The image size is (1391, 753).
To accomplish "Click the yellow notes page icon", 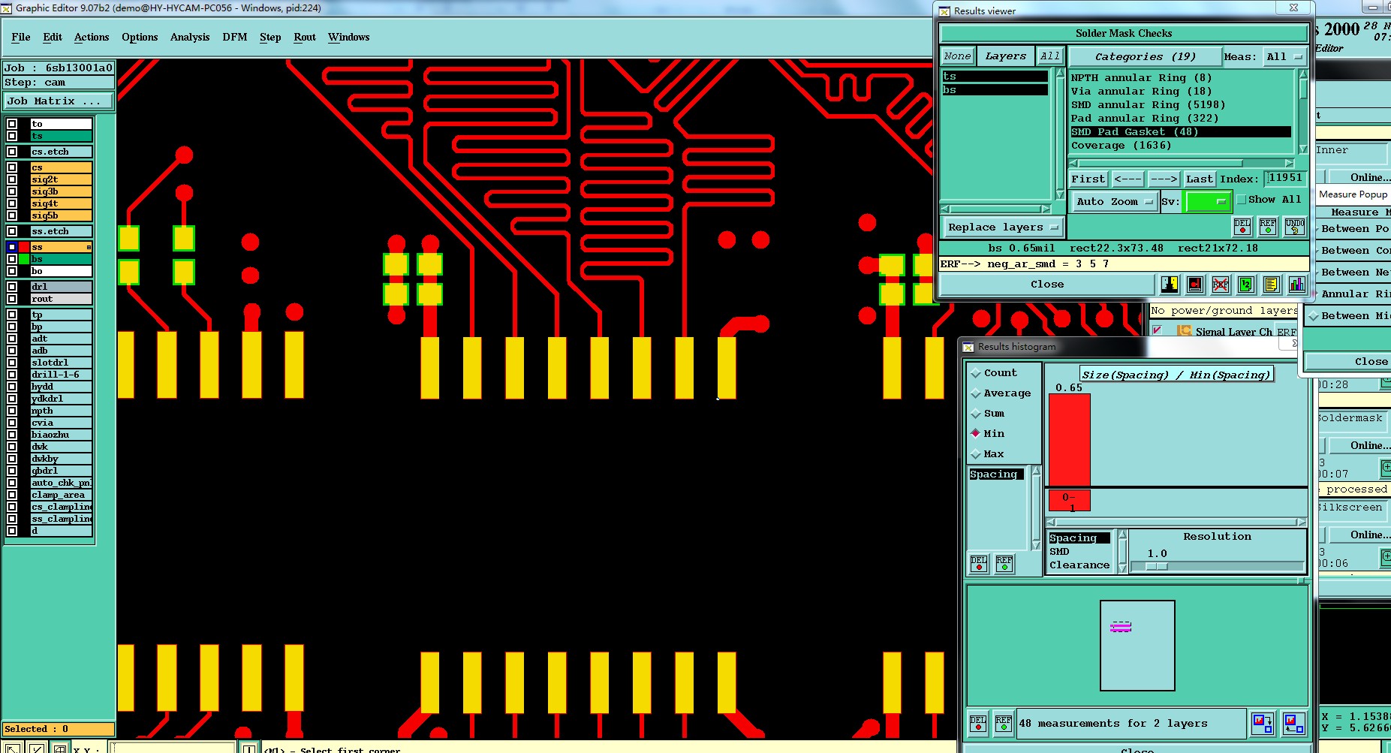I will pyautogui.click(x=1271, y=285).
